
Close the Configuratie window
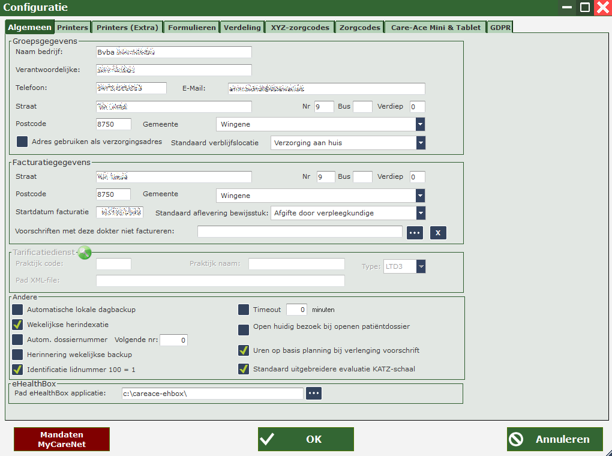tap(602, 8)
